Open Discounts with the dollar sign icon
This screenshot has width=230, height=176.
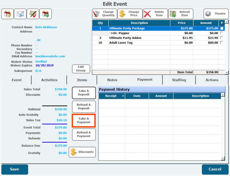82,152
